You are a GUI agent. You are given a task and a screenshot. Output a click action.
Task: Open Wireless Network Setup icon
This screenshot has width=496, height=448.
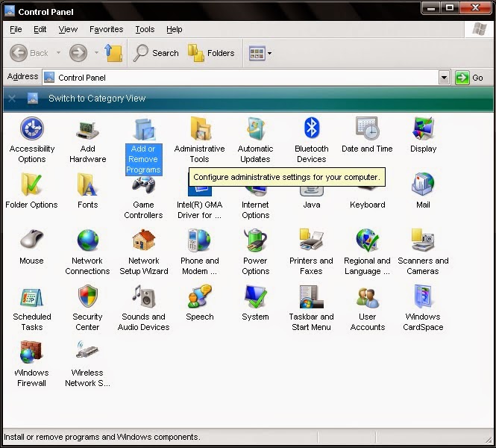click(x=87, y=349)
